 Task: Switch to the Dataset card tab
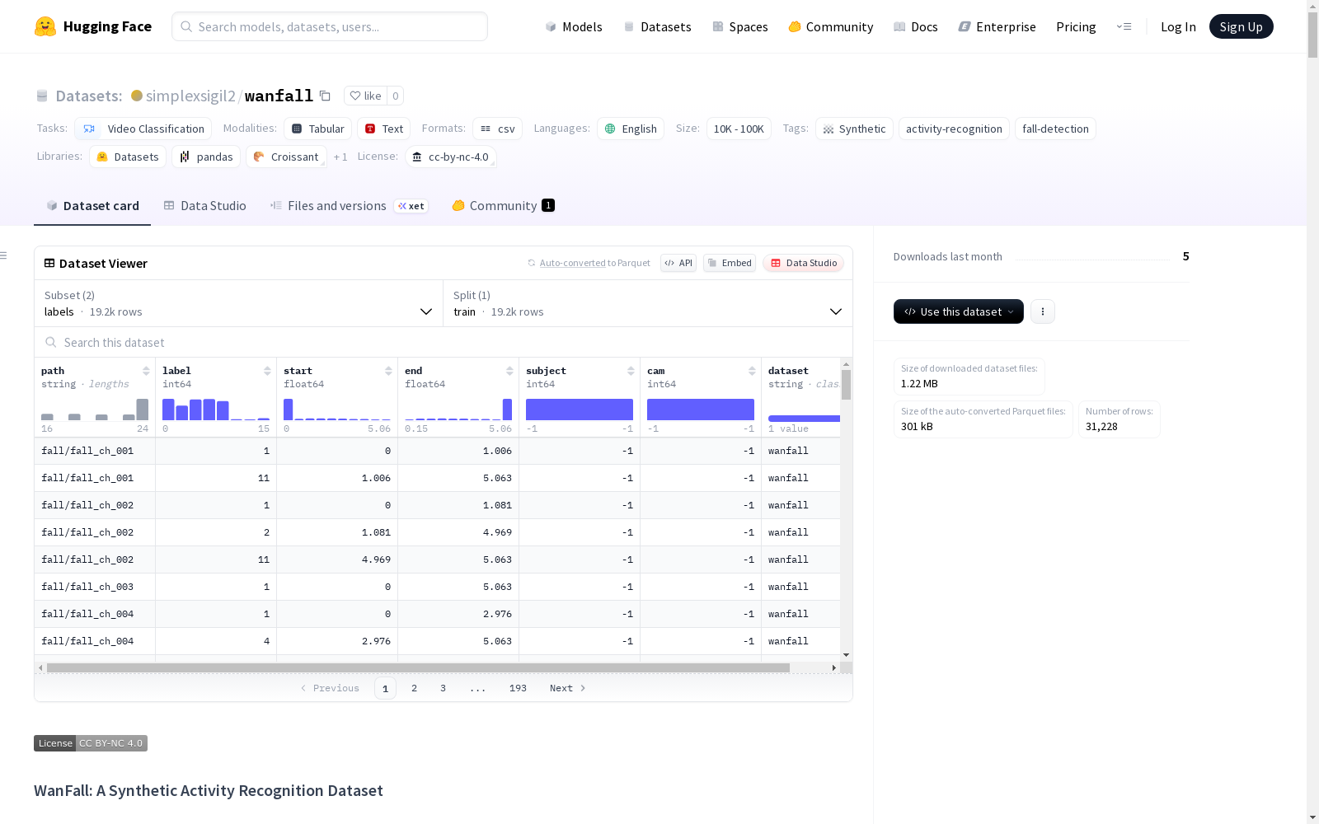[92, 206]
